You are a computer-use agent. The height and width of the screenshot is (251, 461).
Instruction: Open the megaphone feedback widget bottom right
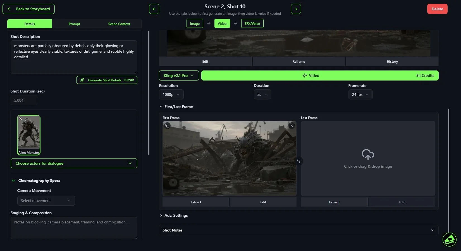point(449,239)
